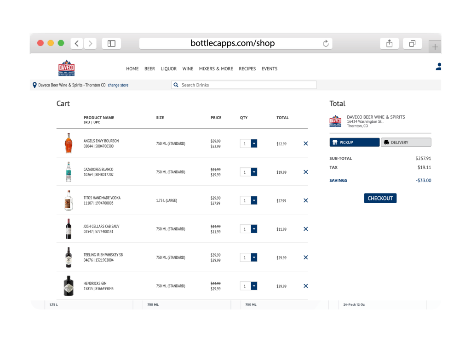Toggle the browser sidebar panel icon
This screenshot has width=471, height=349.
111,44
